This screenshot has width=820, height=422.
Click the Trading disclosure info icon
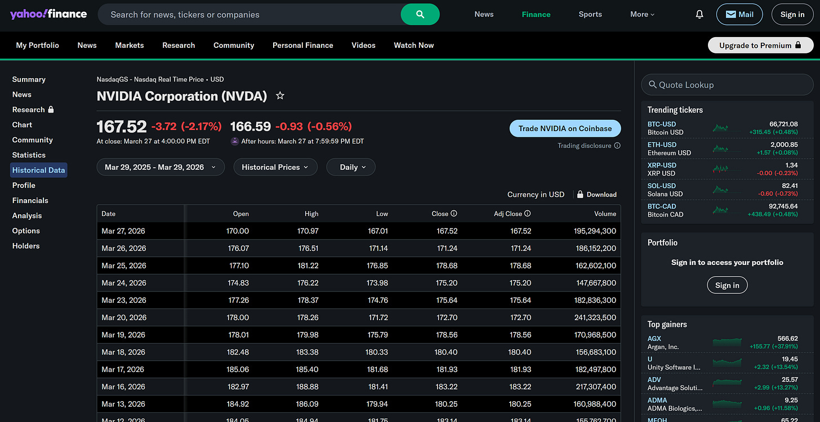pos(617,146)
